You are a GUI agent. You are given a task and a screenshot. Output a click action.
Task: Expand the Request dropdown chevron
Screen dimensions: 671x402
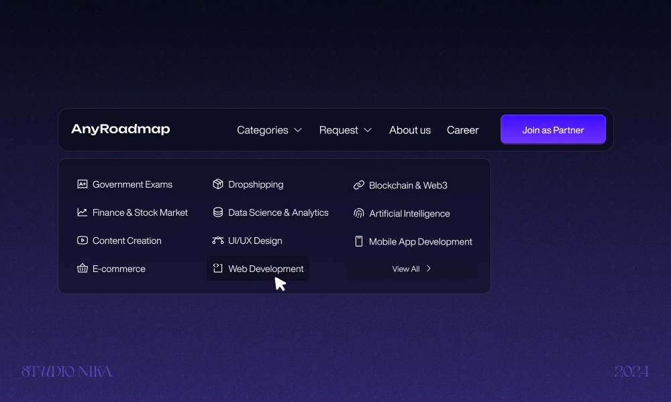368,130
